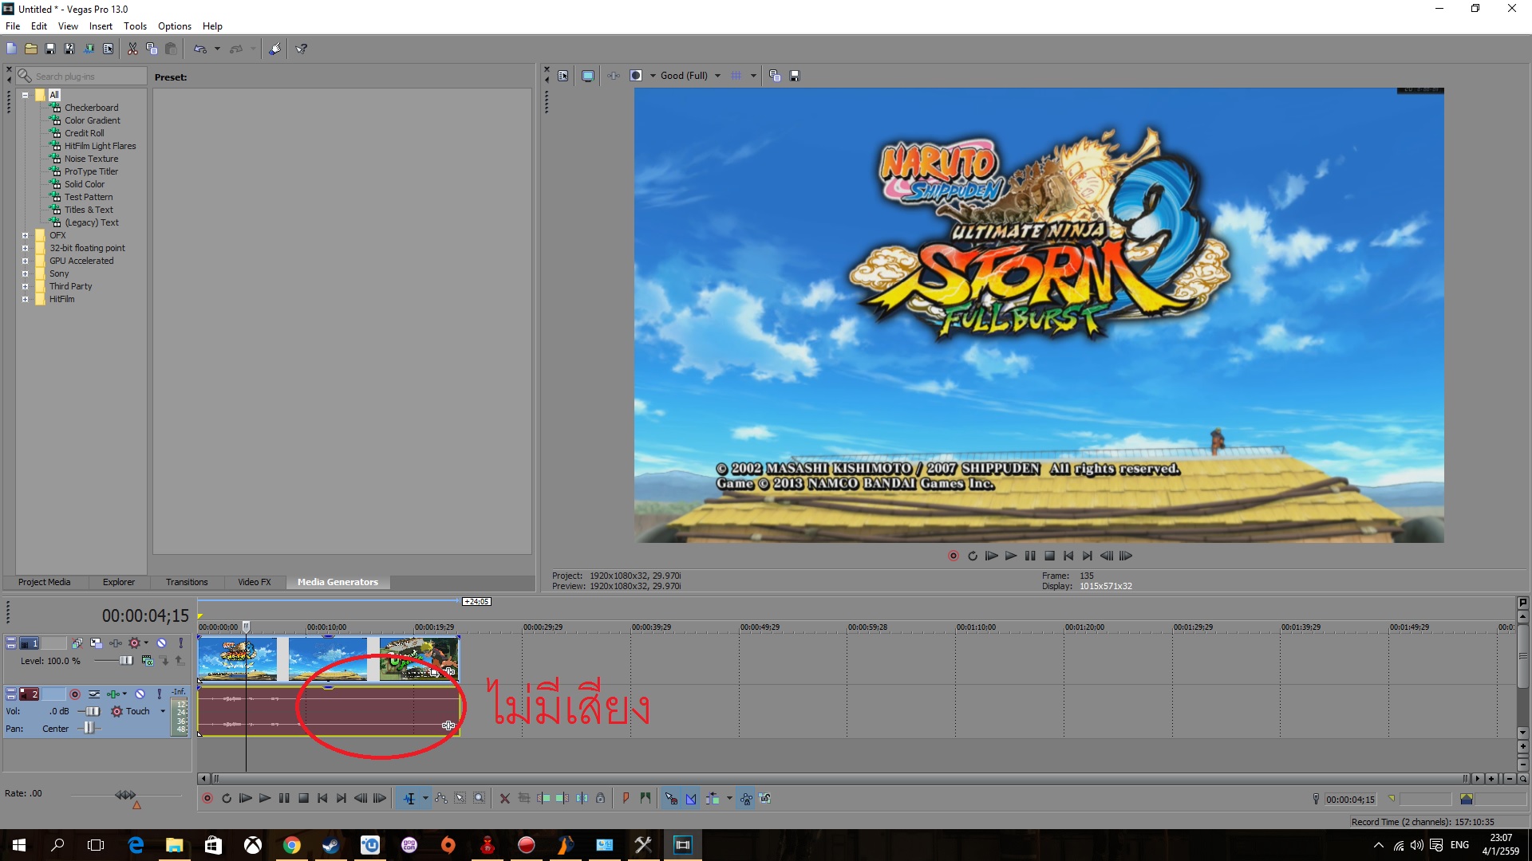Mute video track 1
Image resolution: width=1532 pixels, height=861 pixels.
[162, 643]
